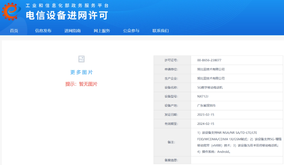
Task: Click the site title 电信设备进网许可
Action: 67,15
